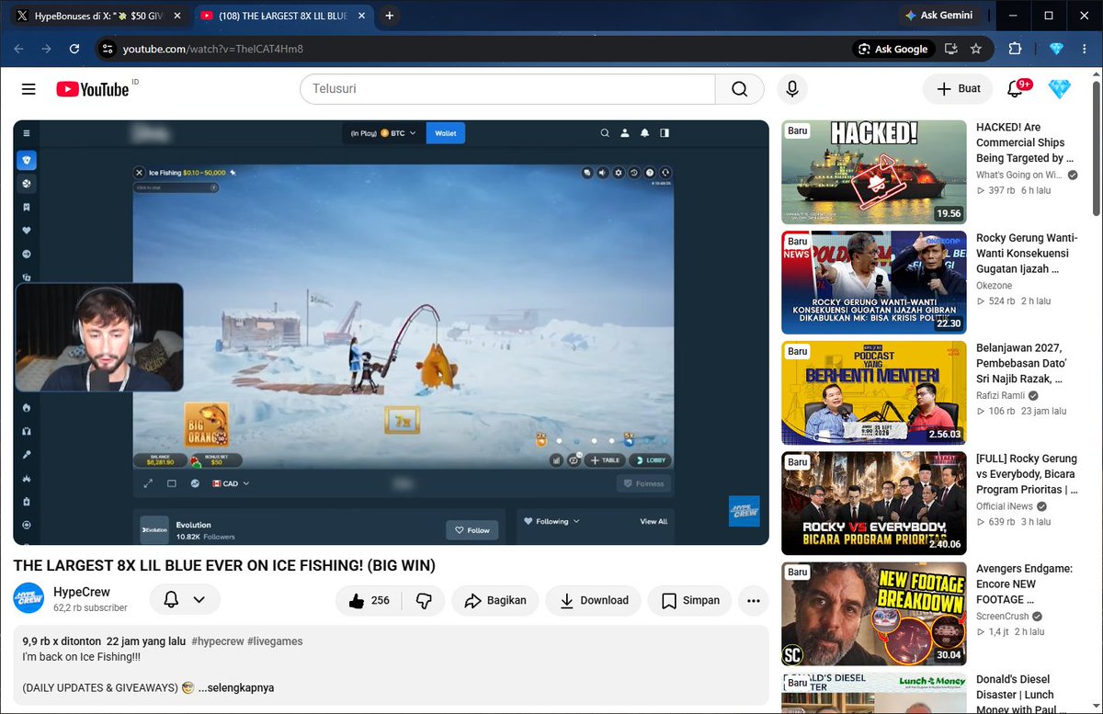Share video using Bagikan button
The image size is (1103, 714).
[x=495, y=600]
